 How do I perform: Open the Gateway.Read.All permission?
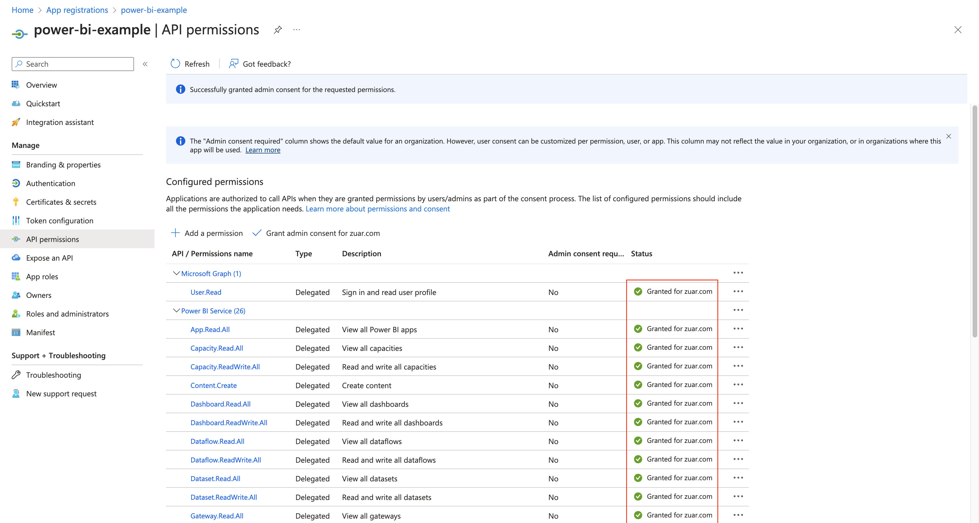[x=216, y=515]
